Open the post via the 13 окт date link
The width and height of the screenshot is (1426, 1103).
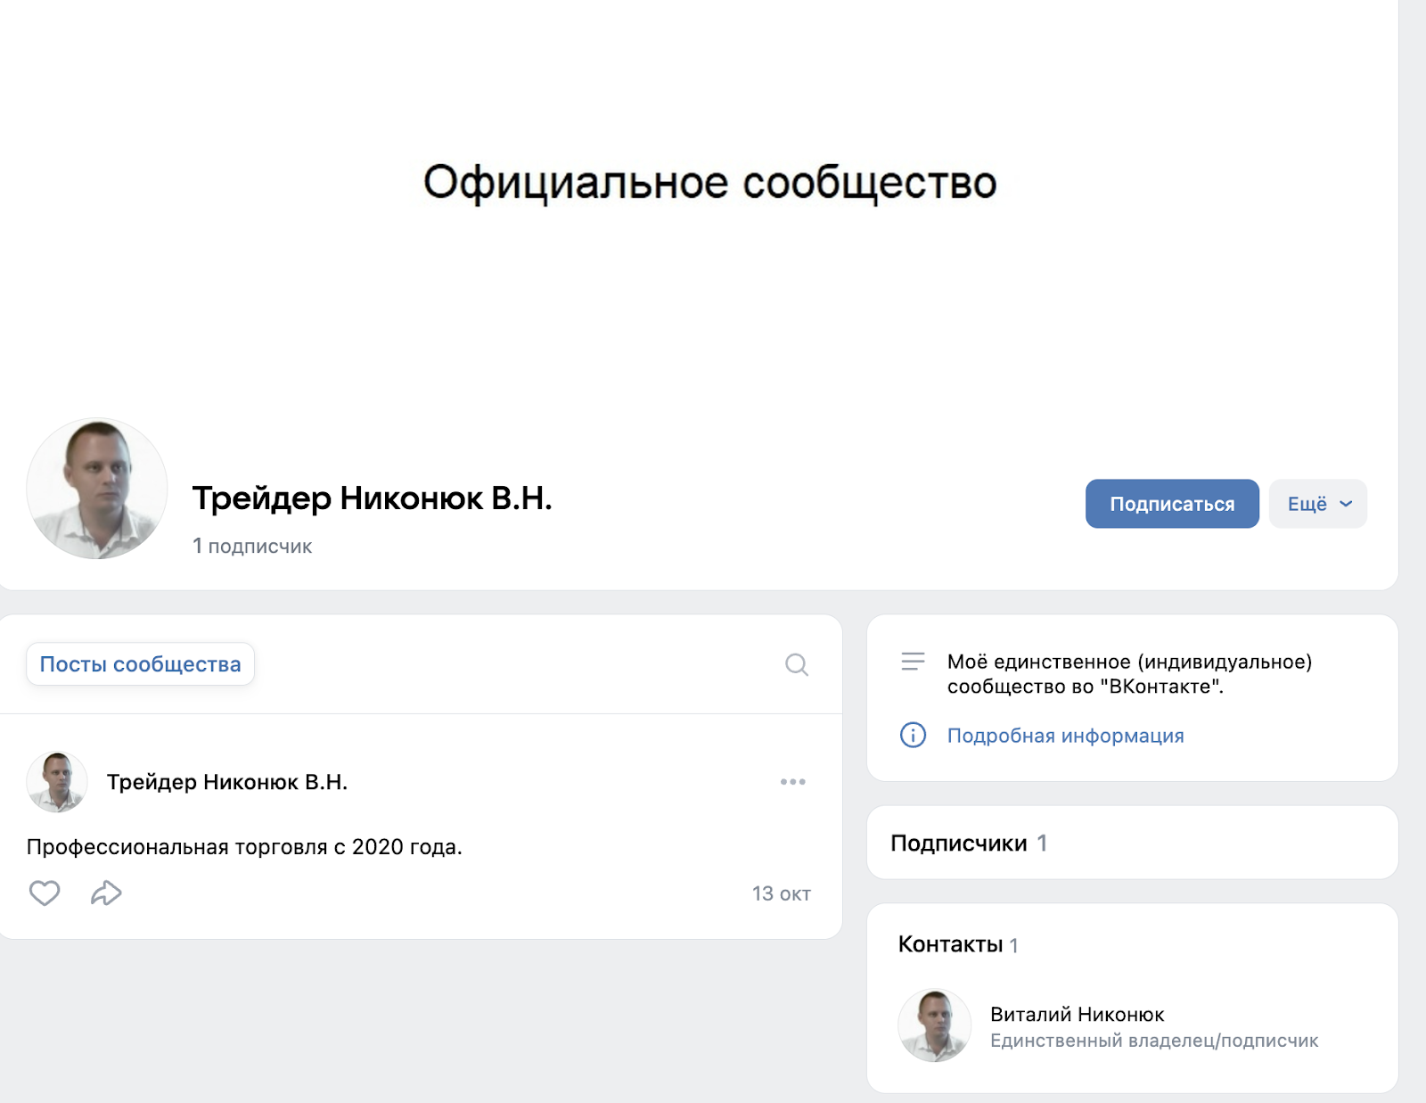[782, 893]
